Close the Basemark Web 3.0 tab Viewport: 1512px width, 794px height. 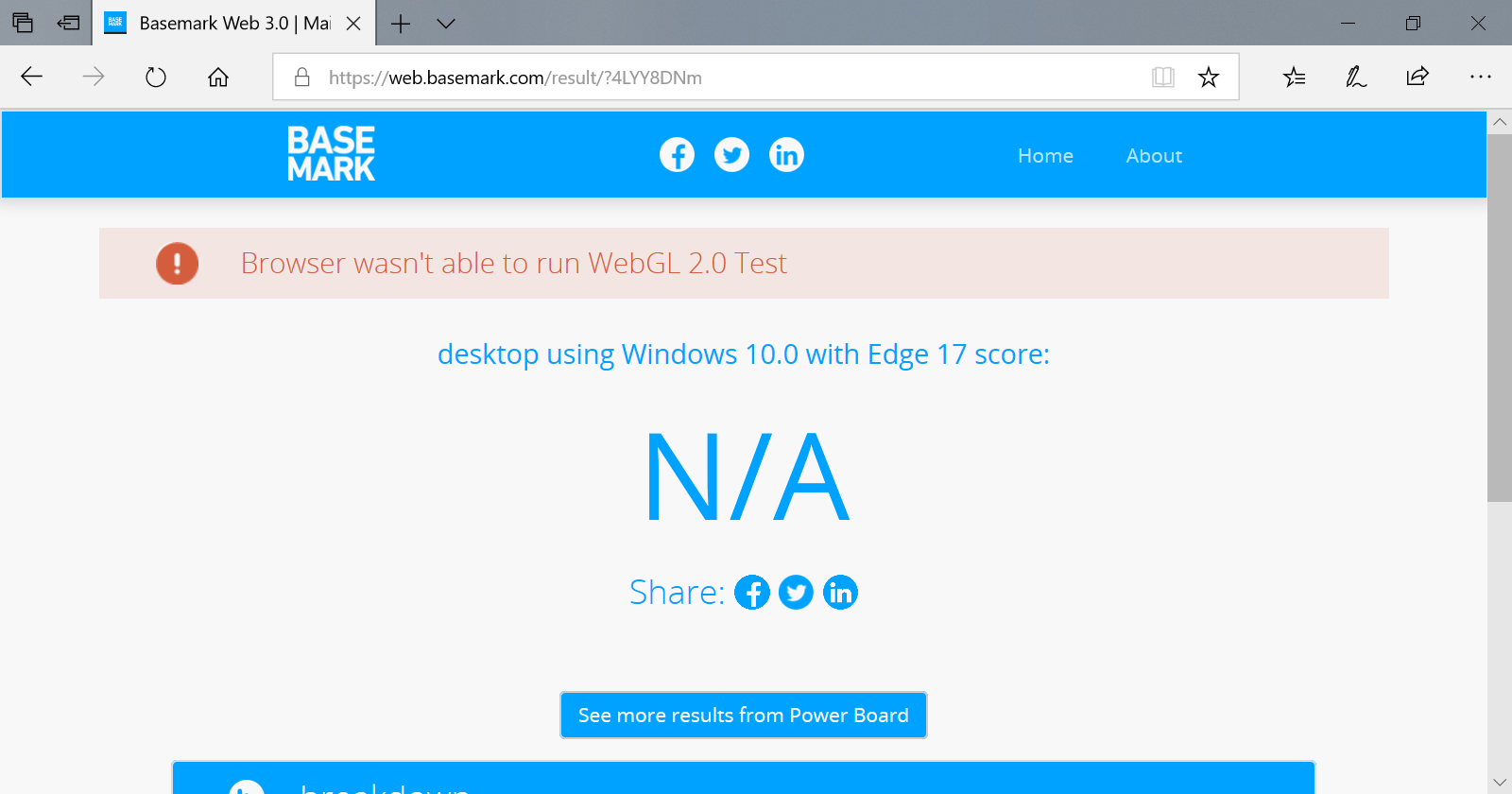coord(353,24)
